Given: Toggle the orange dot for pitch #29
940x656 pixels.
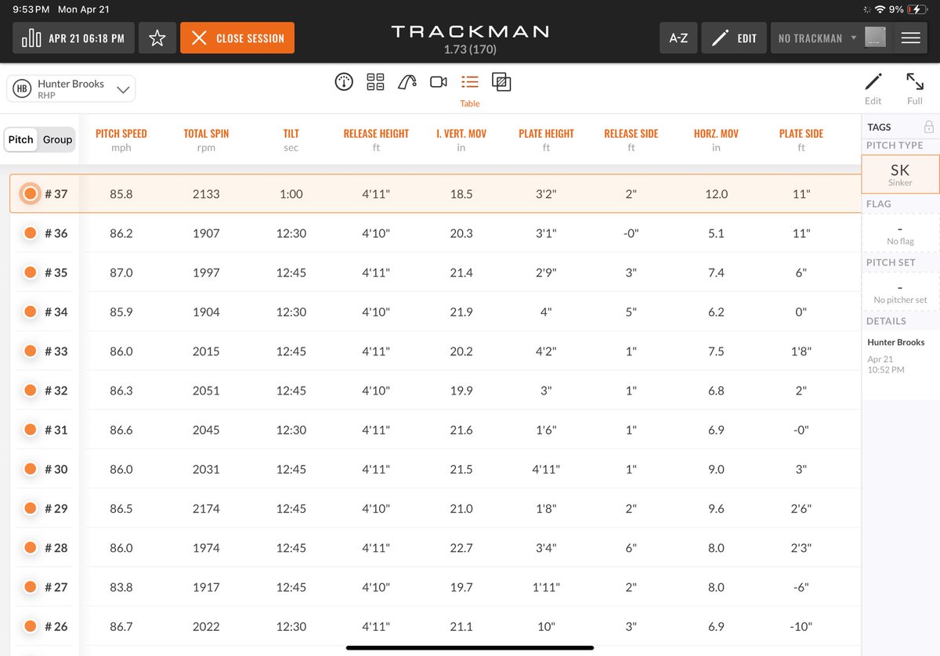Looking at the screenshot, I should 30,508.
